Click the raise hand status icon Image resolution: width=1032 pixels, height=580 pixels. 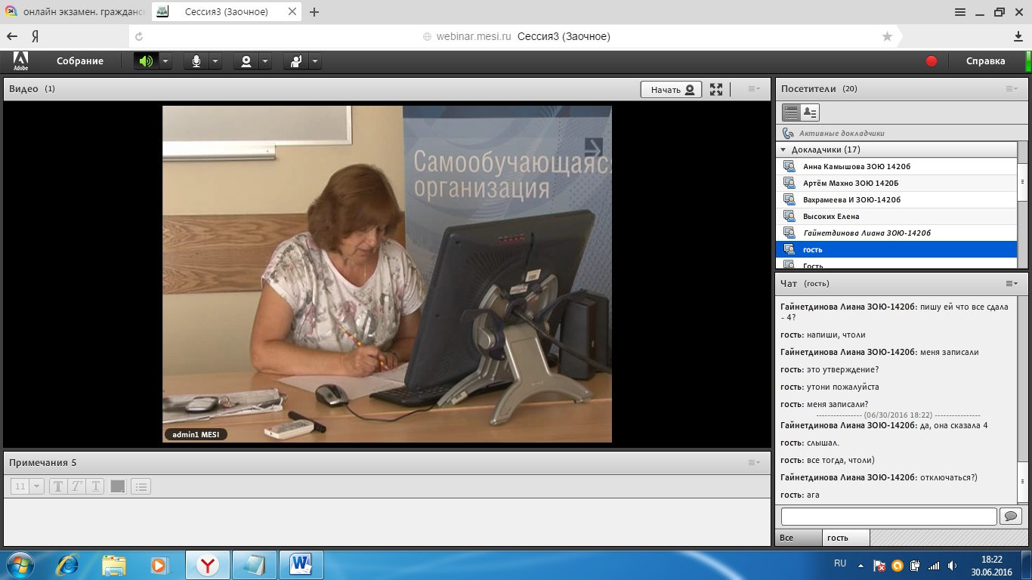point(296,61)
